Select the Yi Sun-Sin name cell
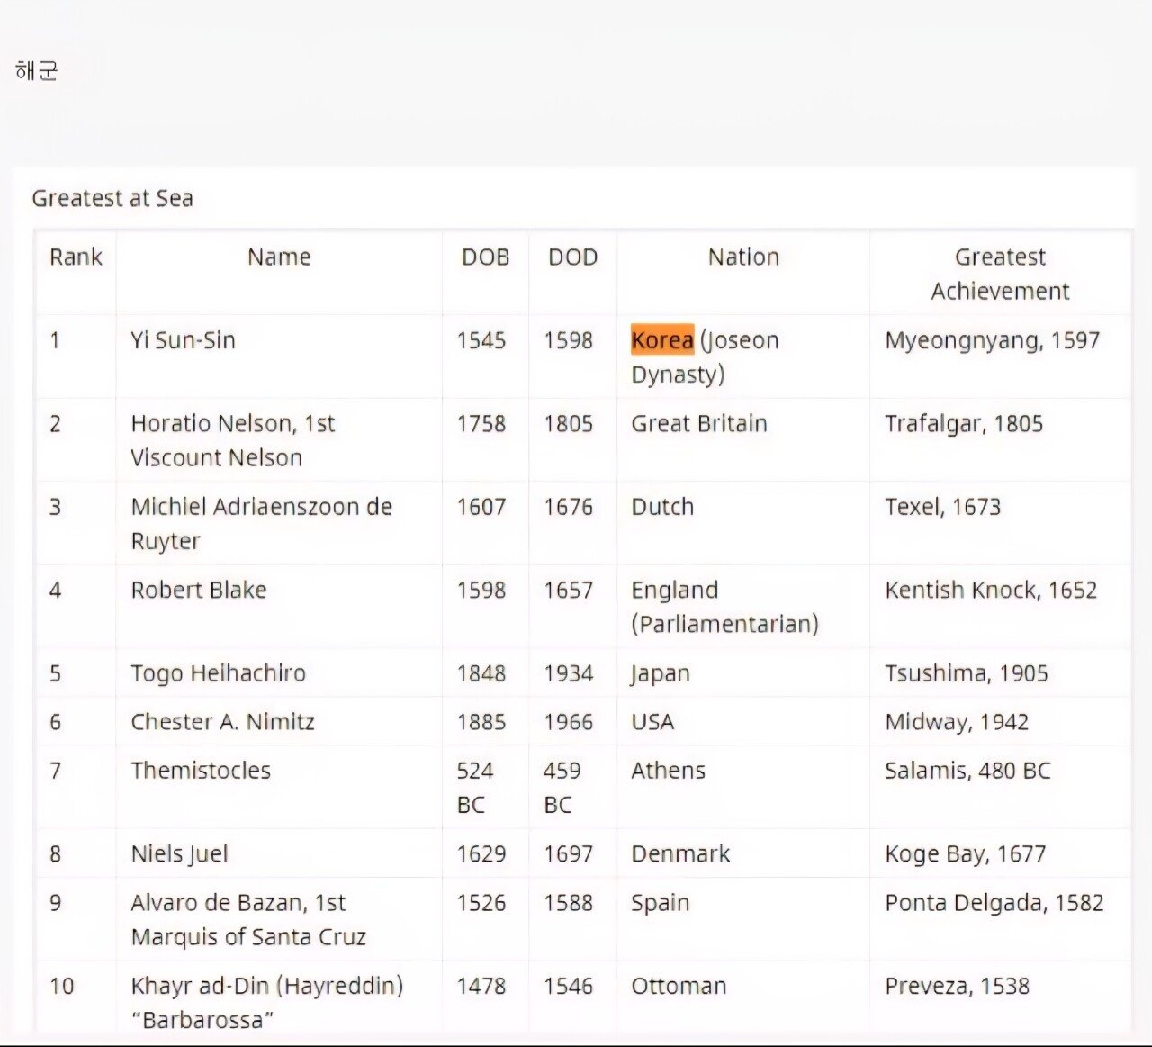This screenshot has height=1047, width=1152. click(184, 340)
